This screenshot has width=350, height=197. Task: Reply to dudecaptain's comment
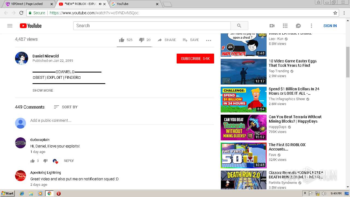pos(69,161)
